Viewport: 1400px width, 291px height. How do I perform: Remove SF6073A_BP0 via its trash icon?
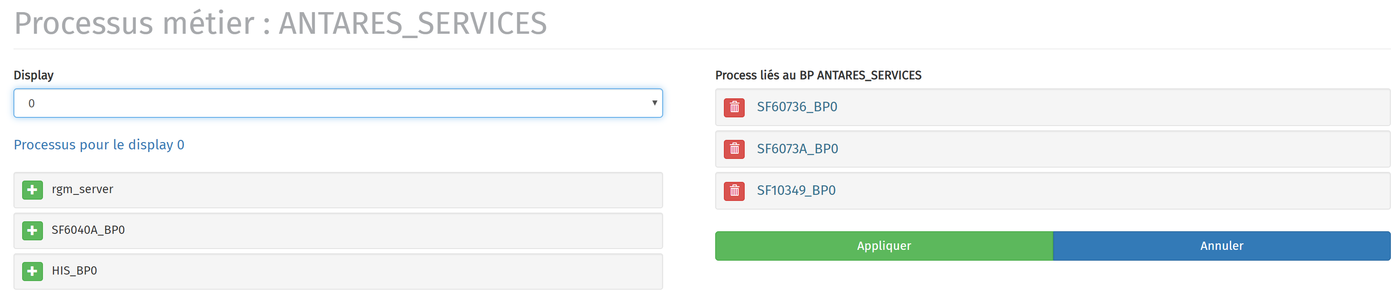[734, 149]
